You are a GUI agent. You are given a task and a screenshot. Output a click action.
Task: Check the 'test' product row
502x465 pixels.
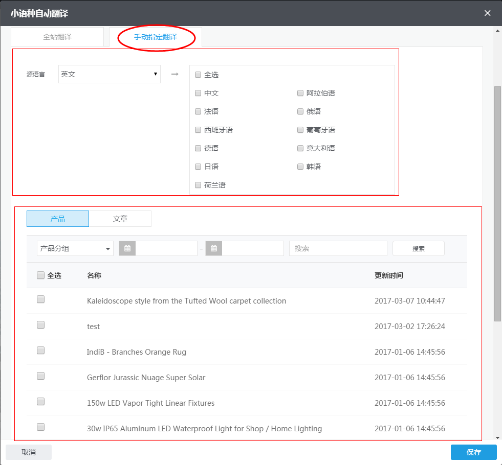click(x=41, y=325)
